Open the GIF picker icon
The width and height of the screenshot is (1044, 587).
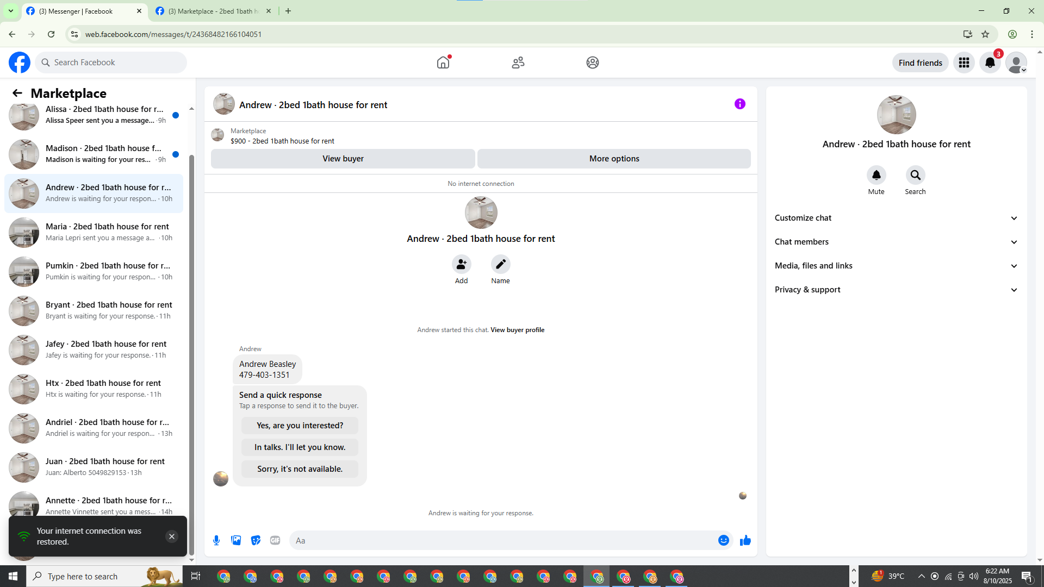(x=275, y=540)
